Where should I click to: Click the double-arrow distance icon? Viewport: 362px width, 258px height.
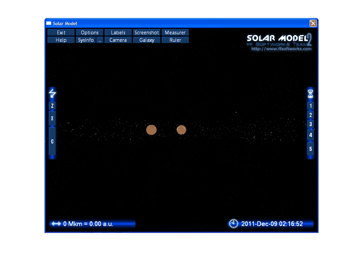pyautogui.click(x=56, y=224)
